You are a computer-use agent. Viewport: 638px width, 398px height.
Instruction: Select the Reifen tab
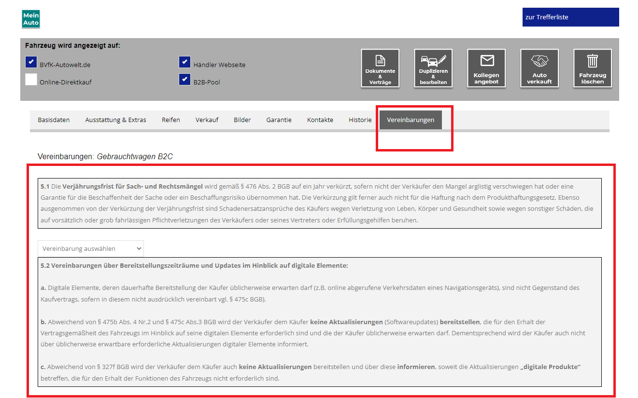click(171, 120)
